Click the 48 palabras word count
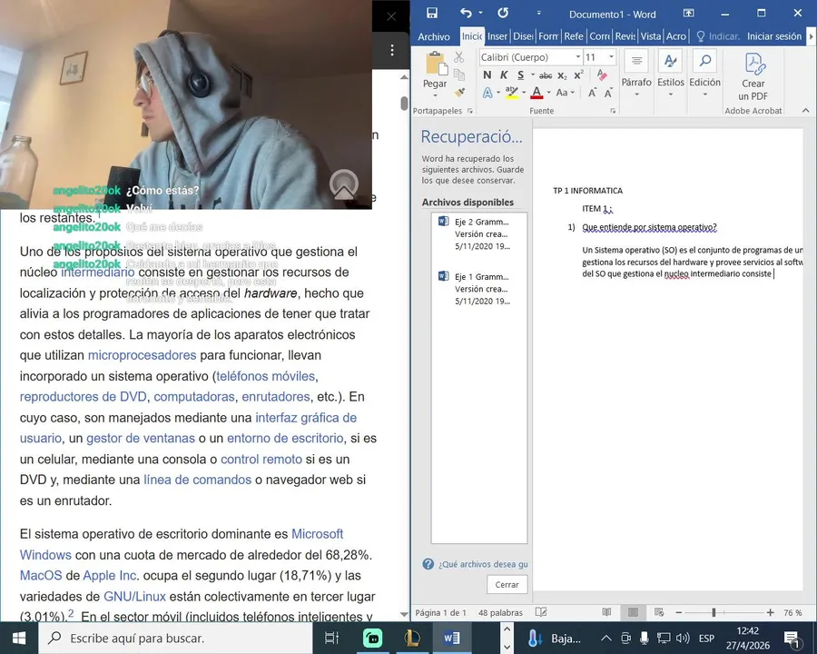This screenshot has width=817, height=654. pos(500,613)
